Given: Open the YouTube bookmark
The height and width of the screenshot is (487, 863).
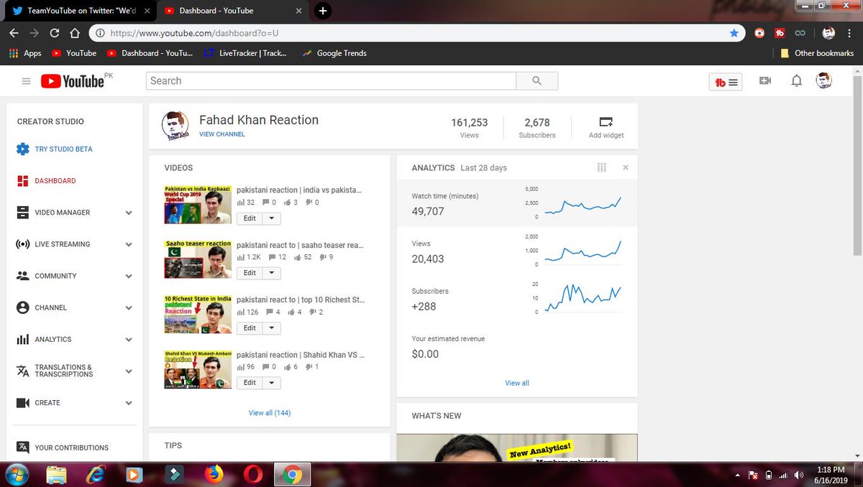Looking at the screenshot, I should point(74,53).
